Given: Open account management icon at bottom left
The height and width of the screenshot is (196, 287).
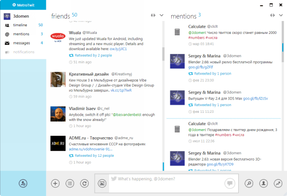Looking at the screenshot, I should pyautogui.click(x=23, y=184).
